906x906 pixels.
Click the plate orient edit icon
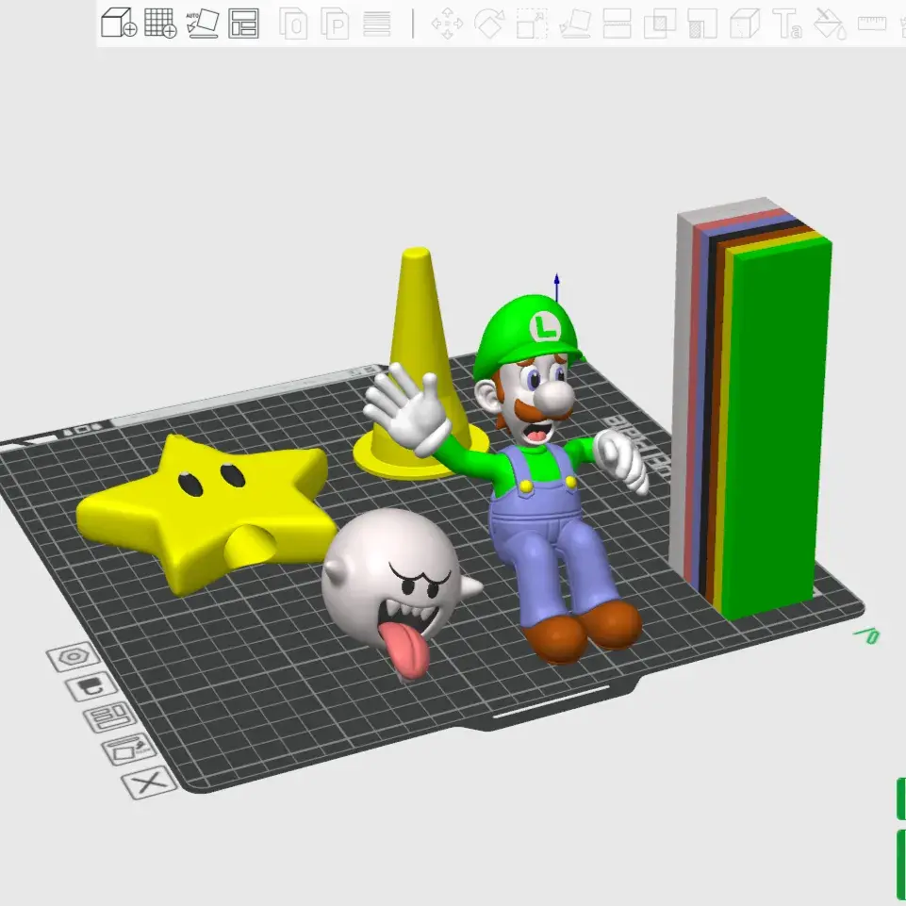[x=129, y=750]
